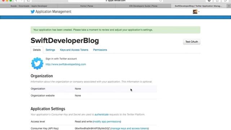231x130 pixels.
Task: Open swiftdeveloperblog.com website link
Action: pyautogui.click(x=66, y=64)
